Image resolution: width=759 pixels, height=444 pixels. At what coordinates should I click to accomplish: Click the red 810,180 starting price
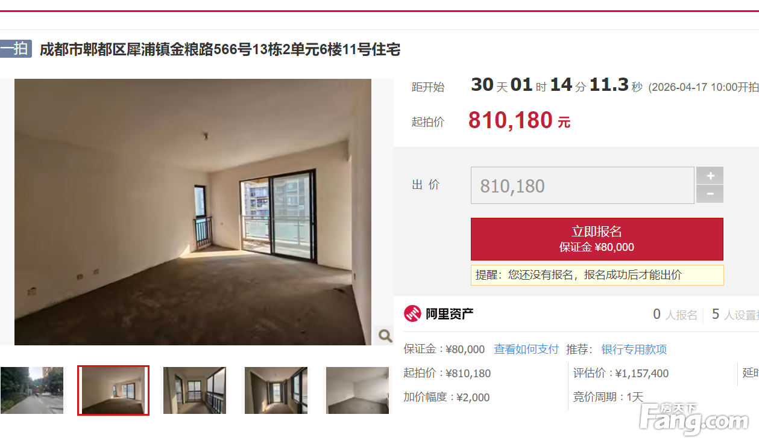pyautogui.click(x=511, y=120)
